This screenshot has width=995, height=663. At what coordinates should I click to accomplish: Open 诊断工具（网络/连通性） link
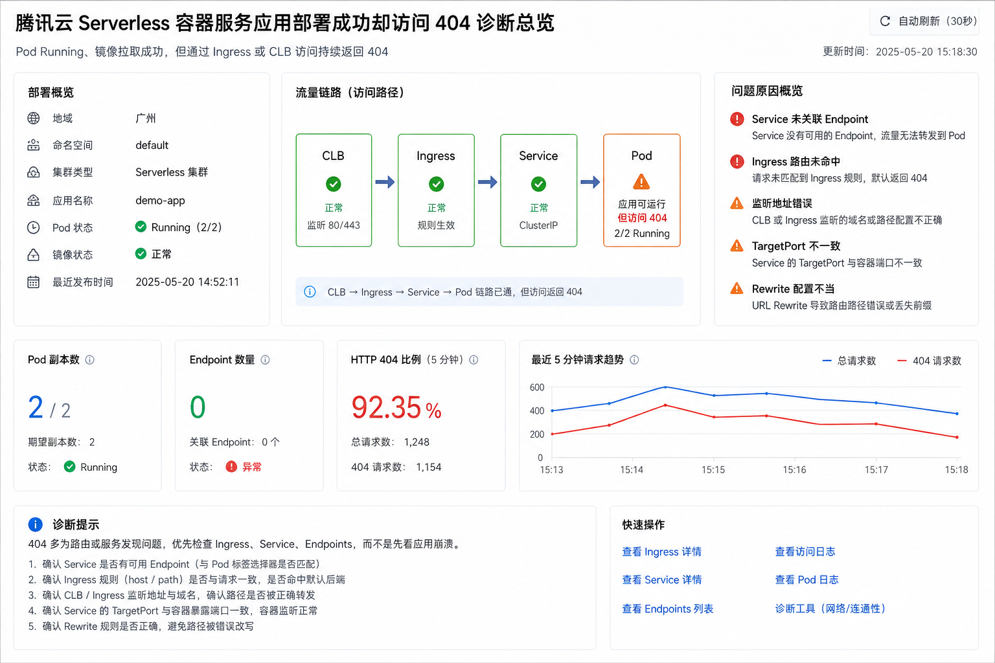830,609
